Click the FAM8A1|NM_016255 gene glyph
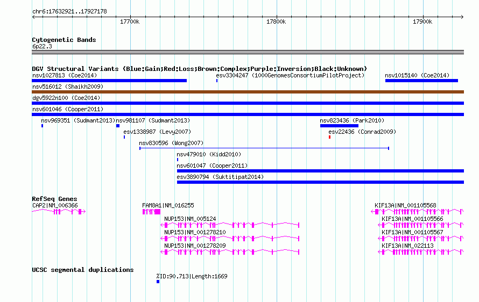The image size is (479, 302). (152, 211)
